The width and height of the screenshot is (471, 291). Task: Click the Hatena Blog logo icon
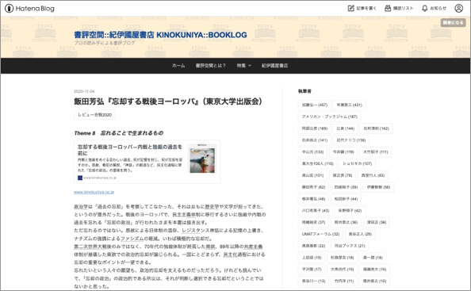tap(9, 9)
